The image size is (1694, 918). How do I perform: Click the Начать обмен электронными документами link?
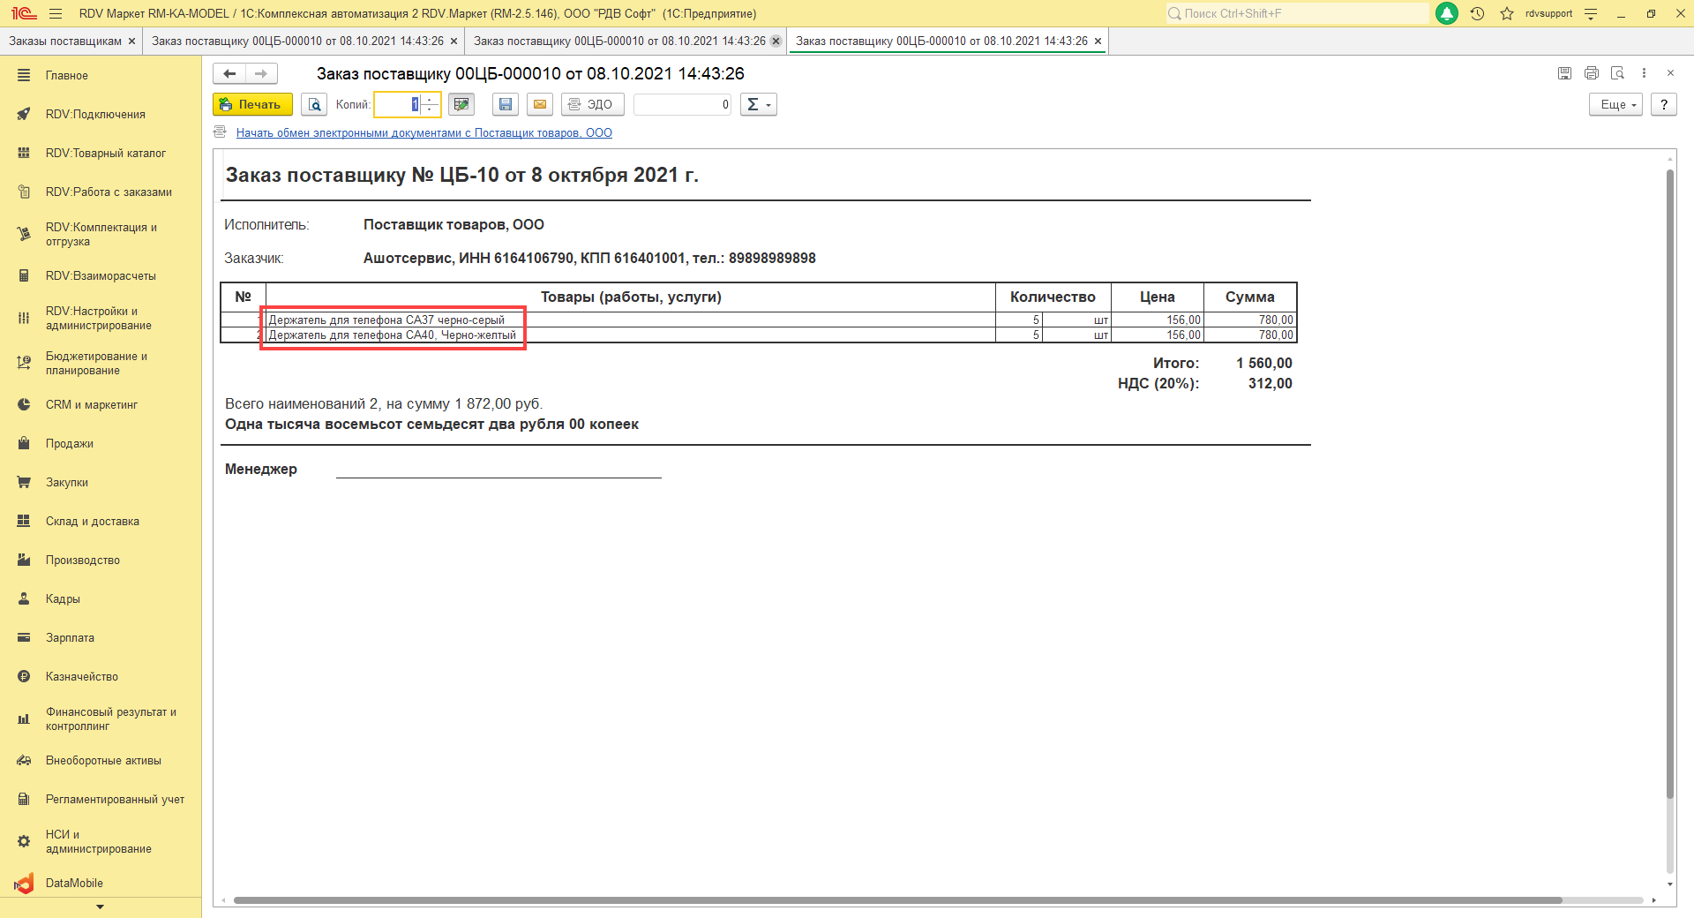[x=423, y=132]
